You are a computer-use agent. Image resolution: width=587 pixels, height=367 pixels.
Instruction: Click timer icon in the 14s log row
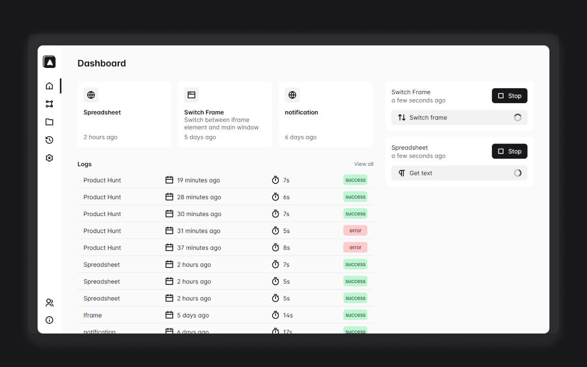pyautogui.click(x=276, y=315)
